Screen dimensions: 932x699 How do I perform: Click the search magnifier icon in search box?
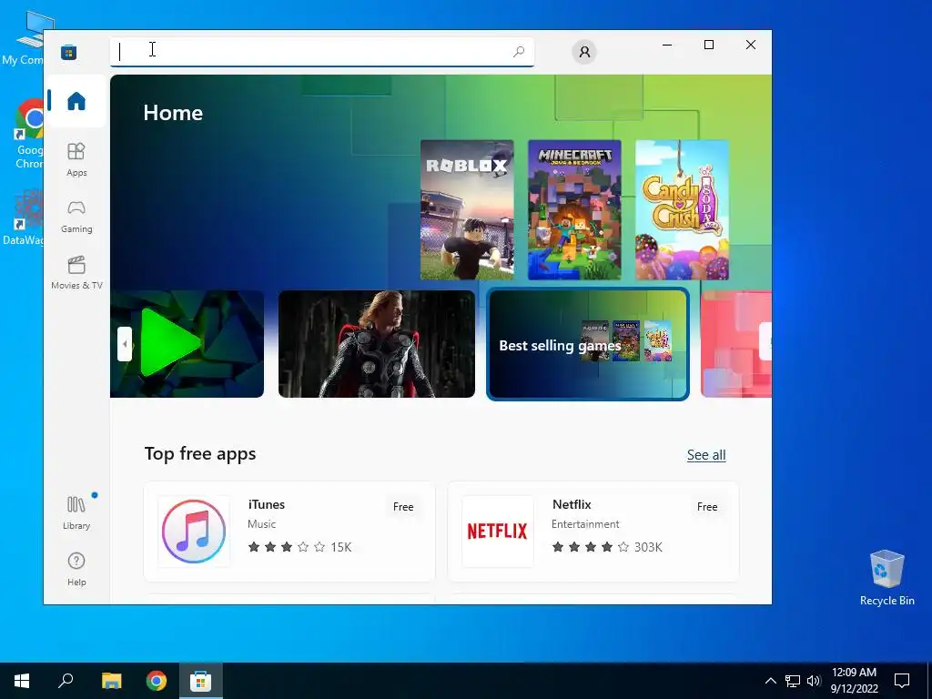click(x=519, y=52)
